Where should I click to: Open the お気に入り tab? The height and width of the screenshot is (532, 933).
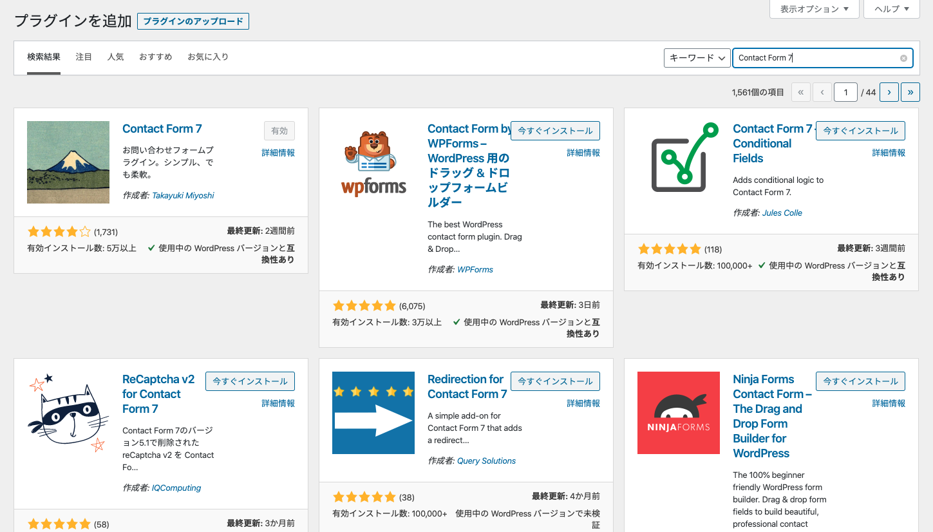pos(208,57)
